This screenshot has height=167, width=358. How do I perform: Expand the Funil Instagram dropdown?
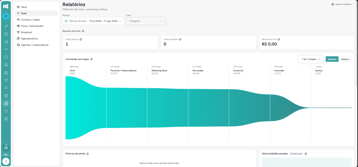(146, 21)
